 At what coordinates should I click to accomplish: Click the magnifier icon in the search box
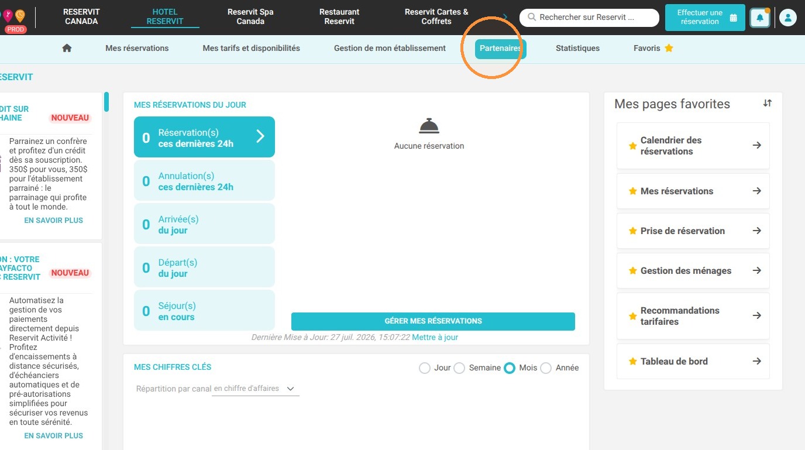pyautogui.click(x=532, y=18)
